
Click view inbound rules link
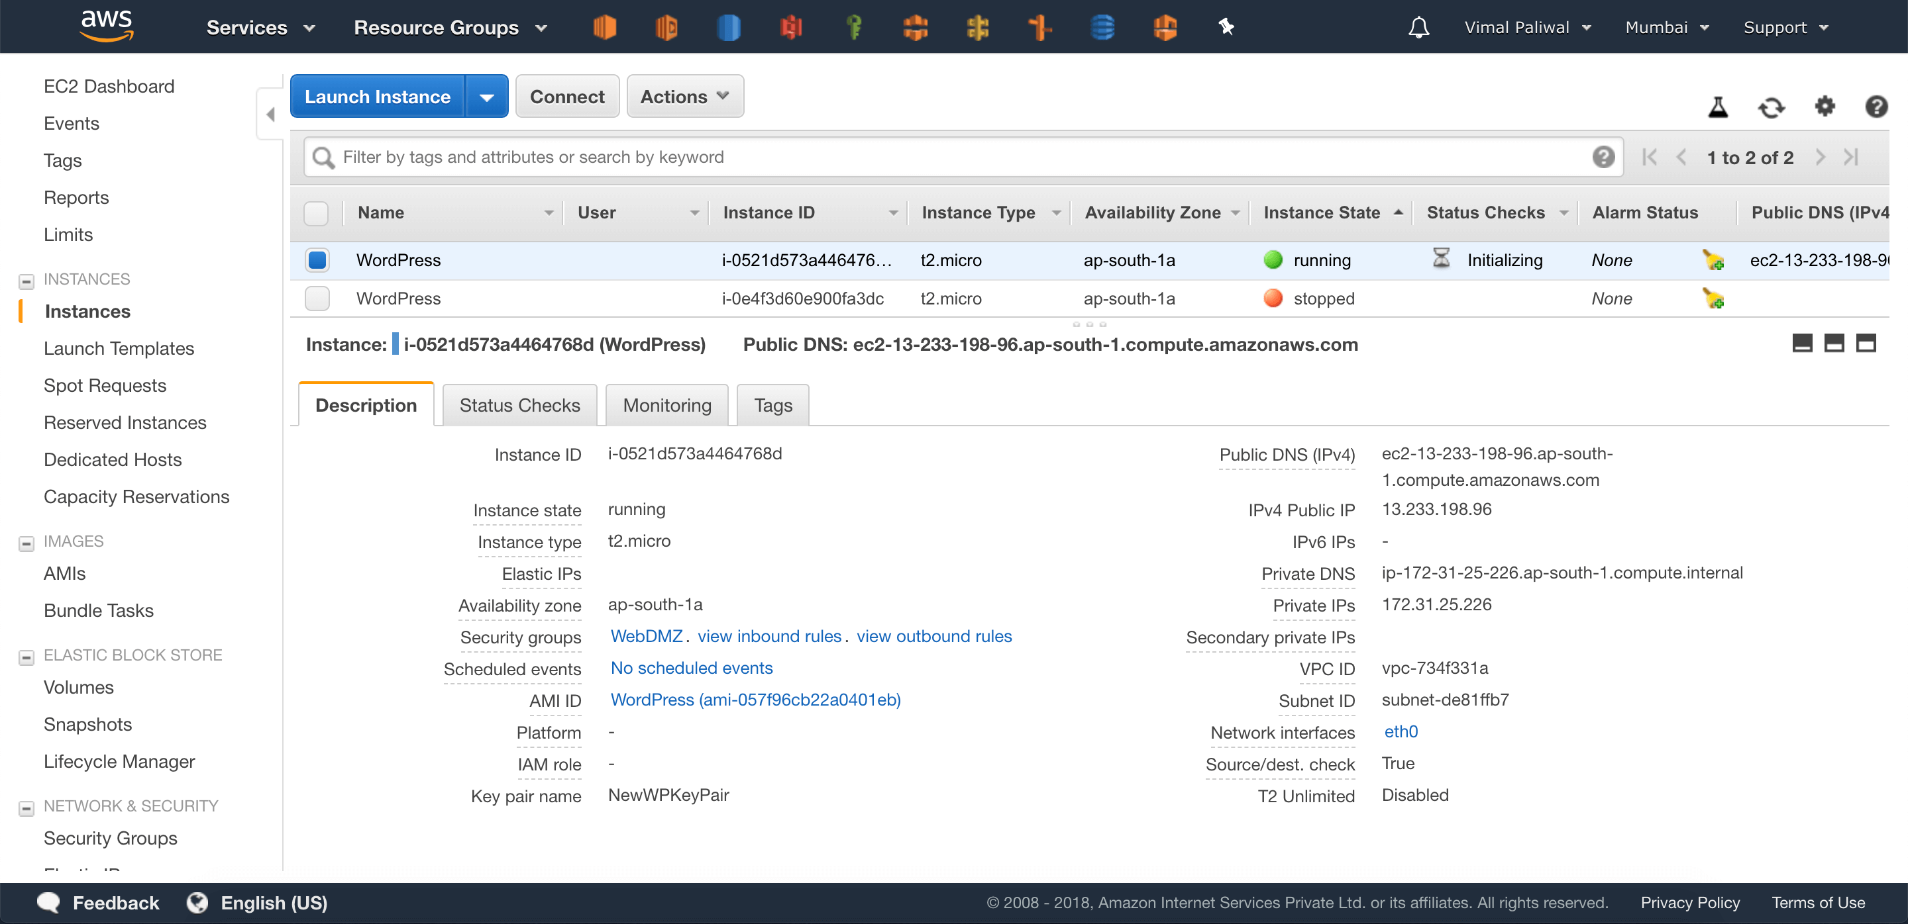tap(768, 636)
